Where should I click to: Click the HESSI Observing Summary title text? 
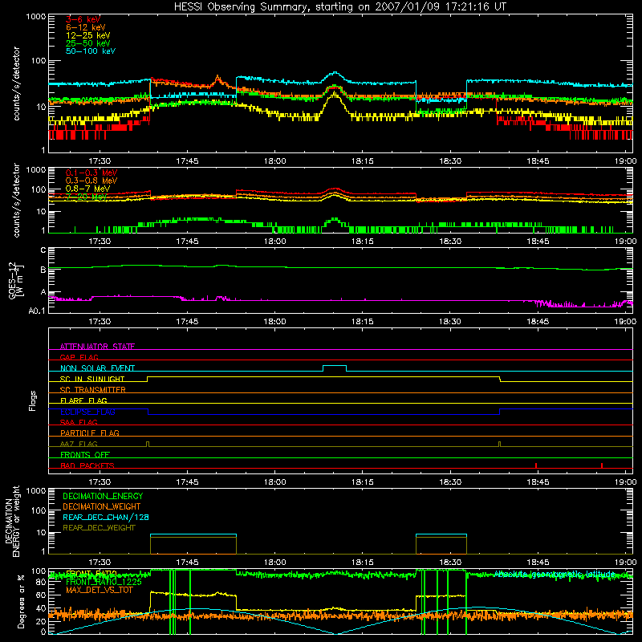[340, 6]
